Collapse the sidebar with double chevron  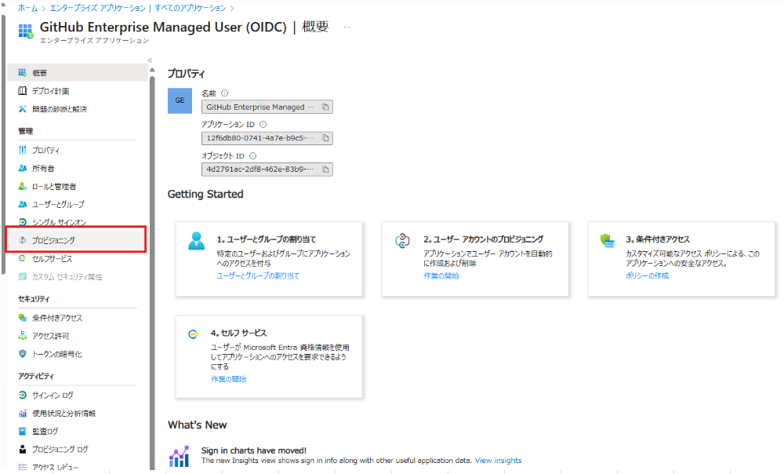(150, 60)
